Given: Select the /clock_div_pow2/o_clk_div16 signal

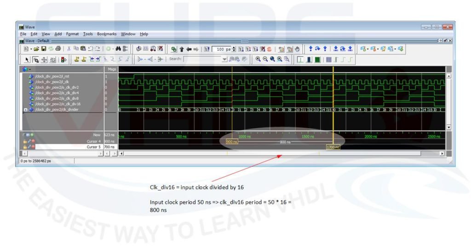Looking at the screenshot, I should pyautogui.click(x=57, y=104).
